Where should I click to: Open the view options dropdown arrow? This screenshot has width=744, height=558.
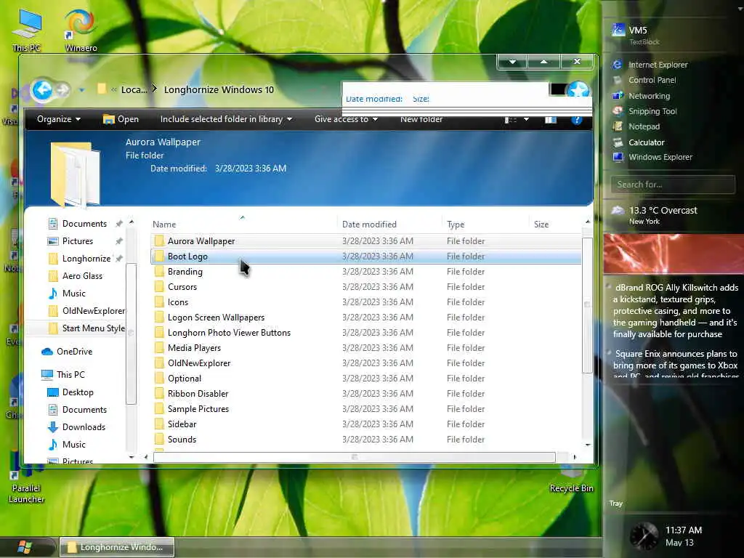click(526, 120)
